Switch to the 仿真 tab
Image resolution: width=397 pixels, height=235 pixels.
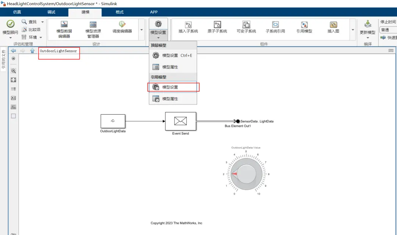click(17, 12)
